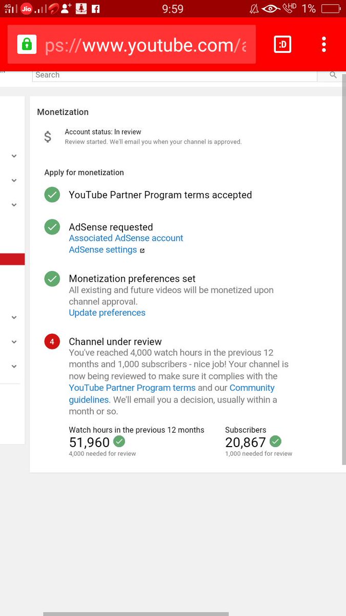Screen dimensions: 346x616
Task: Open Update preferences link
Action: 107,313
